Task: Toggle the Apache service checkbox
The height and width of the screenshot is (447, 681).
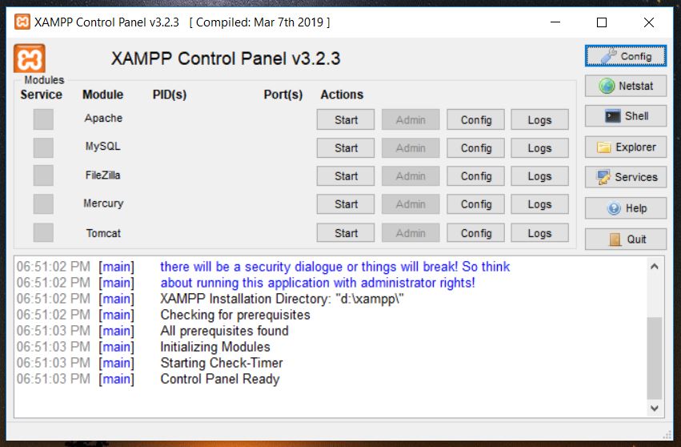Action: pos(43,119)
